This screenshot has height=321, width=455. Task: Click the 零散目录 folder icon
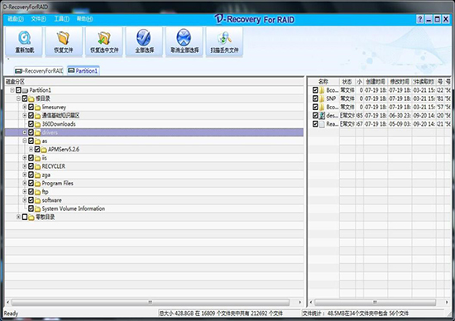click(x=31, y=217)
